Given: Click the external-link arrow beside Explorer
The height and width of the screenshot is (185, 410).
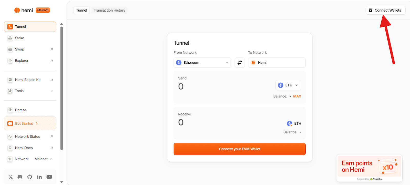Looking at the screenshot, I should (52, 61).
